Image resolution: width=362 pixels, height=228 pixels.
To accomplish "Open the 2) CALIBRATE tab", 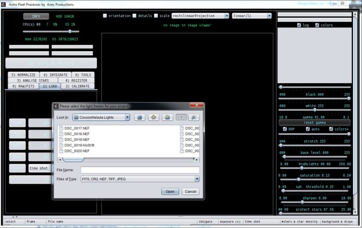I will [78, 86].
